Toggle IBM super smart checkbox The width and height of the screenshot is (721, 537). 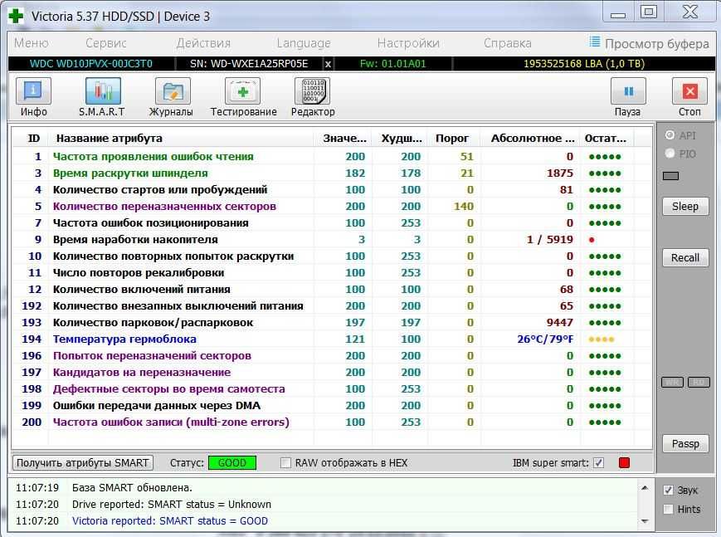[x=598, y=462]
